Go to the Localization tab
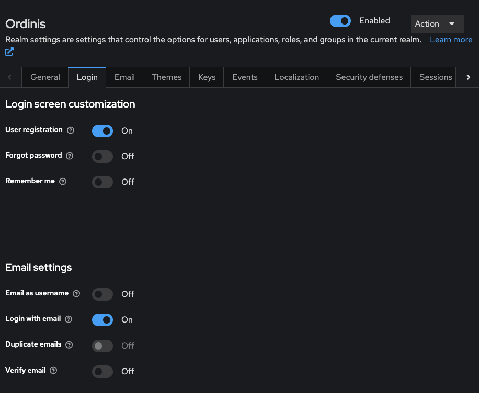Image resolution: width=479 pixels, height=393 pixels. click(x=296, y=77)
